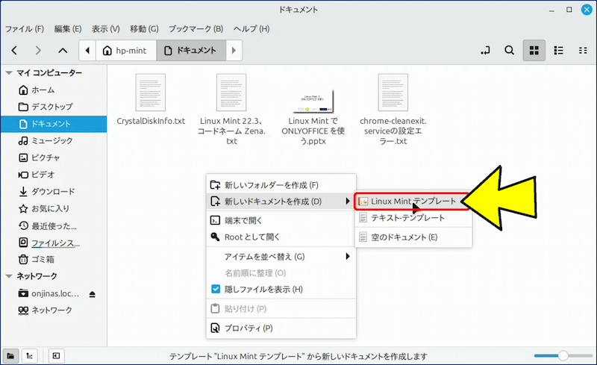Choose 空のドキュメント (E) in submenu
This screenshot has height=365, width=597.
413,237
